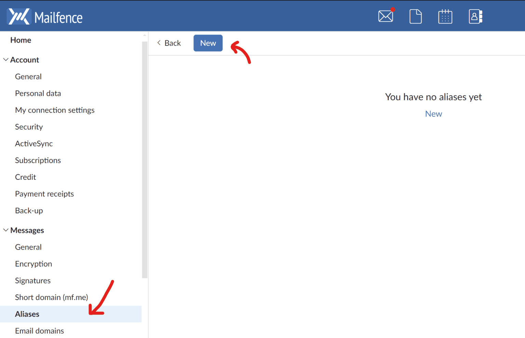
Task: Open Personal data settings
Action: pyautogui.click(x=38, y=93)
